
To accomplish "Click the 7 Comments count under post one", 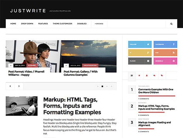I will click(143, 99).
